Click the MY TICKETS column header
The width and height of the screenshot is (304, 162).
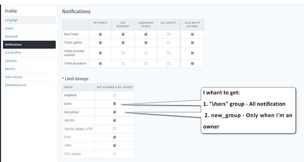pos(100,23)
